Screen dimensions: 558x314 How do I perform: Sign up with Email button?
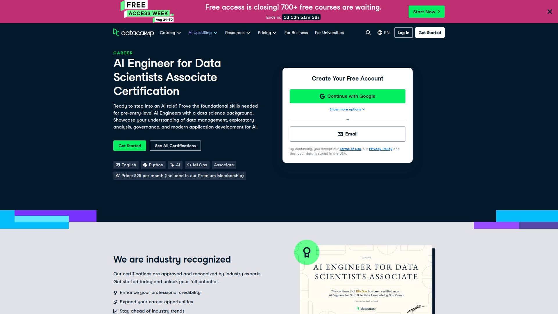pos(347,134)
